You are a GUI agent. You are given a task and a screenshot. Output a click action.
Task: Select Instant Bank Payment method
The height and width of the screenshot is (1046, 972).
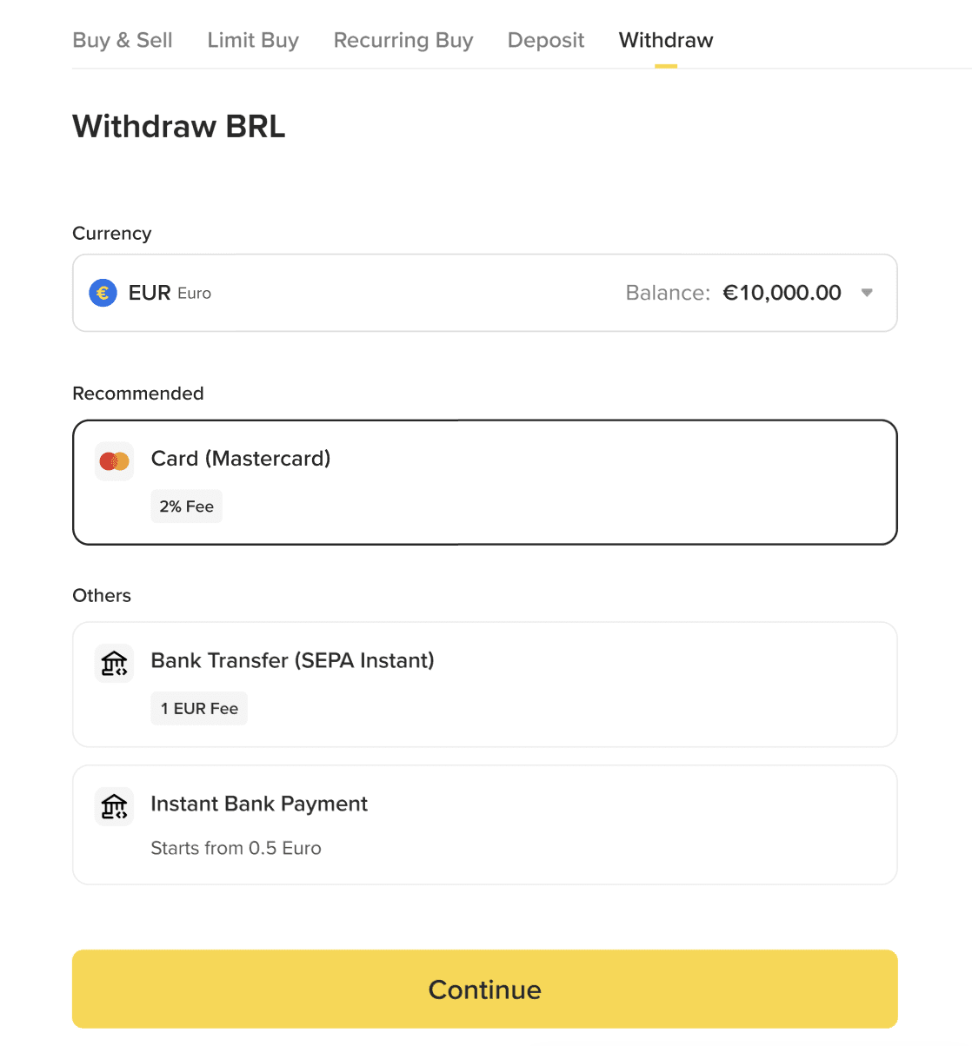click(485, 824)
